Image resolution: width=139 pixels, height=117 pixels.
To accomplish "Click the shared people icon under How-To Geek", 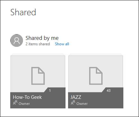I will (x=15, y=102).
